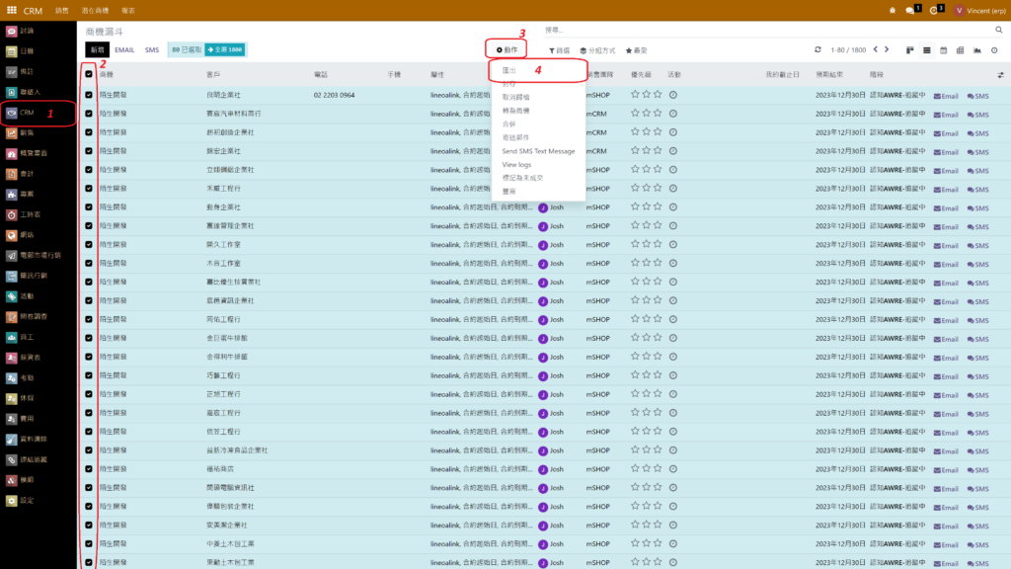Viewport: 1011px width, 569px height.
Task: Click the 全選 1800 select-all button
Action: coord(226,49)
